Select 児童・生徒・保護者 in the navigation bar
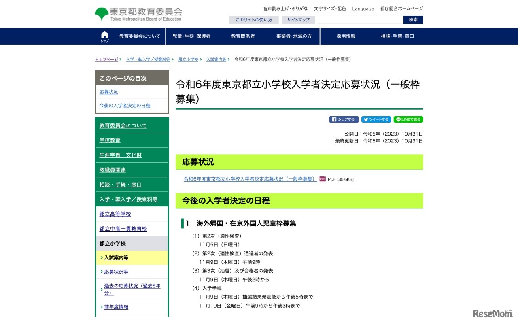Viewport: 518px width, 323px height. (191, 36)
